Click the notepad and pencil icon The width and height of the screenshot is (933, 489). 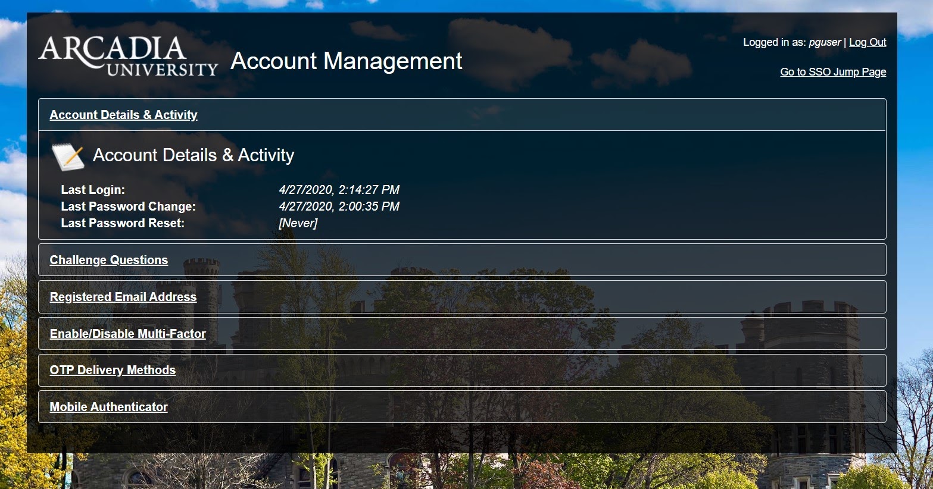[68, 156]
